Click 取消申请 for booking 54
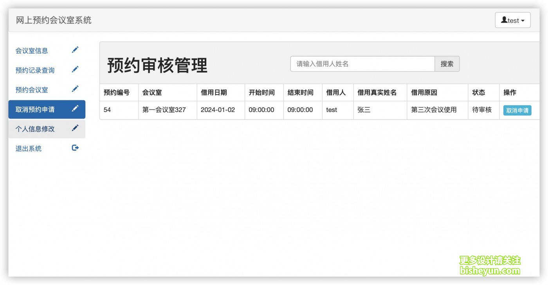 pyautogui.click(x=517, y=110)
